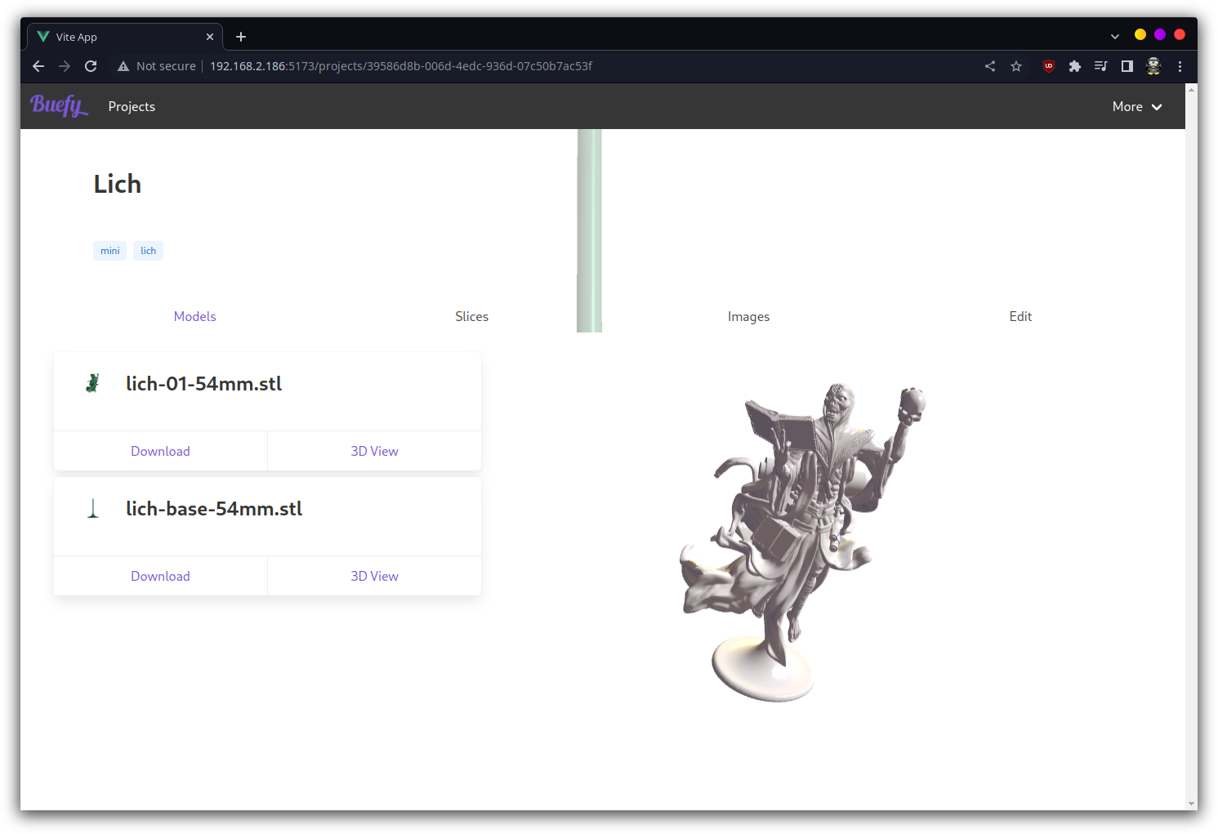Open the Projects navbar item
The height and width of the screenshot is (834, 1218).
[x=132, y=106]
